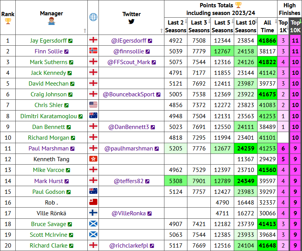Click external link icon beside @BouncebackSport
Image resolution: width=302 pixels, height=251 pixels.
(x=158, y=95)
